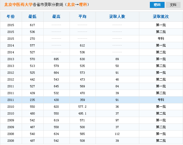Click the 495.1 average score cell
The image size is (183, 145).
click(x=82, y=113)
